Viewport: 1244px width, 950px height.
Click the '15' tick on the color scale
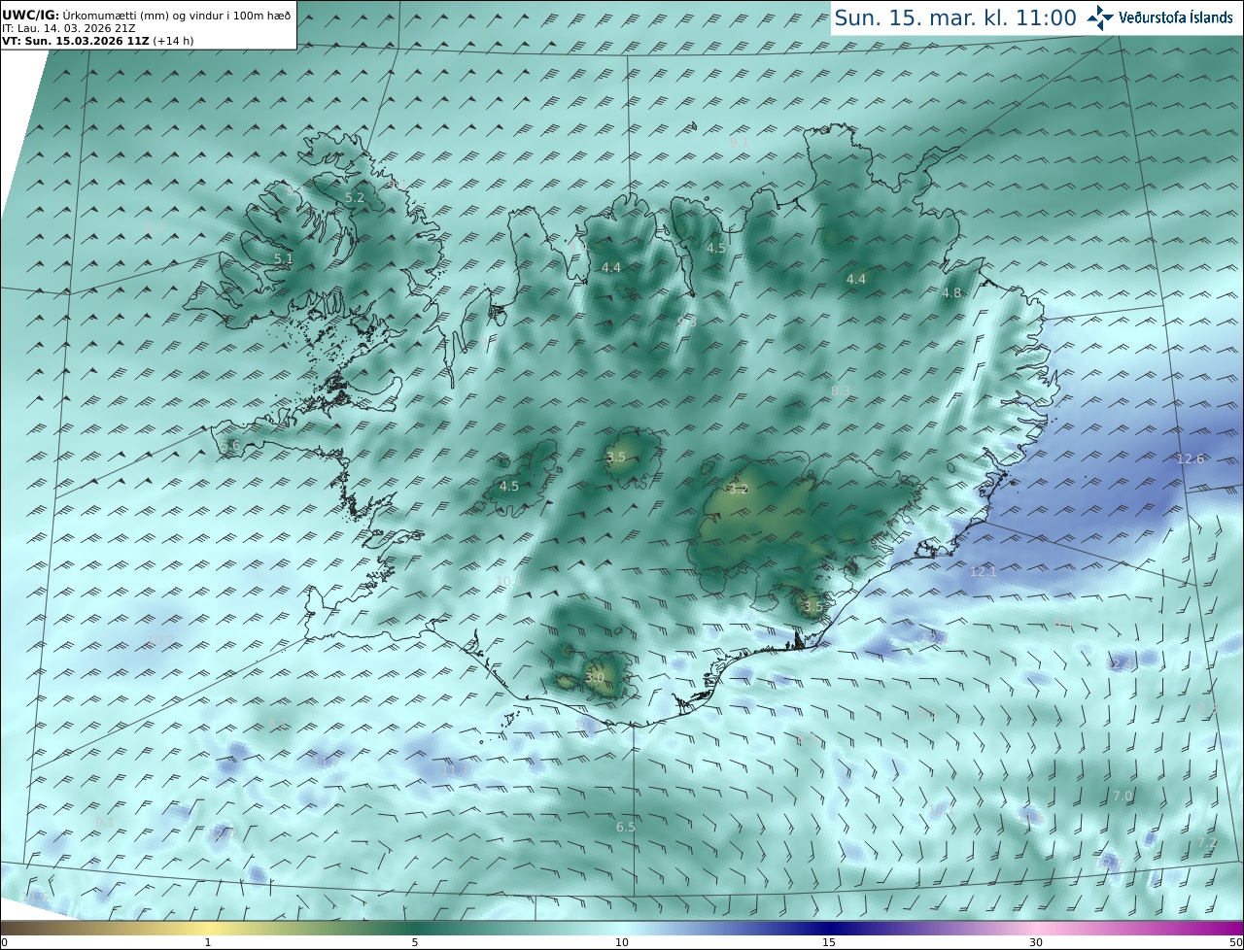[x=829, y=942]
